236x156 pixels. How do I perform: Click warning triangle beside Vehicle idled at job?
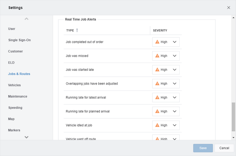tap(157, 125)
